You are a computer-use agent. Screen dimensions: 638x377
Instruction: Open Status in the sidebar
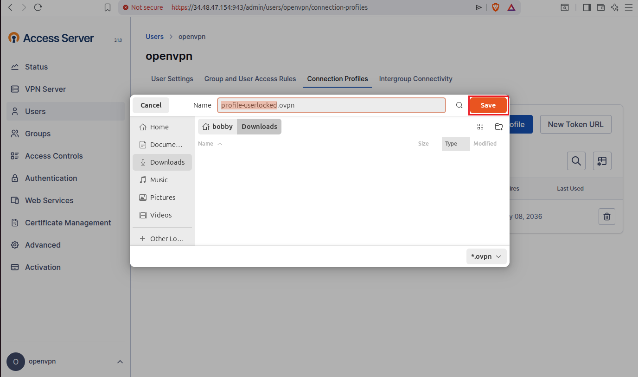tap(65, 67)
